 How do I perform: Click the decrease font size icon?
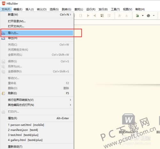pos(126,16)
